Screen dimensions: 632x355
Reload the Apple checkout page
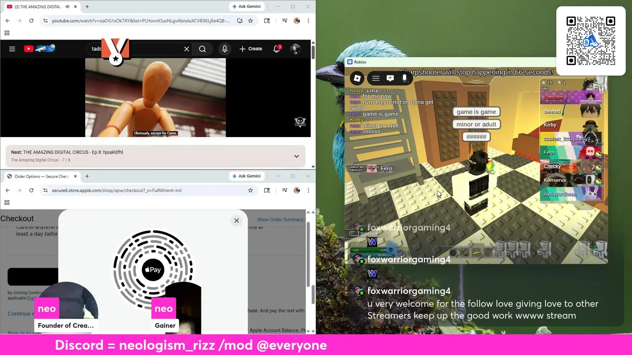tap(31, 190)
